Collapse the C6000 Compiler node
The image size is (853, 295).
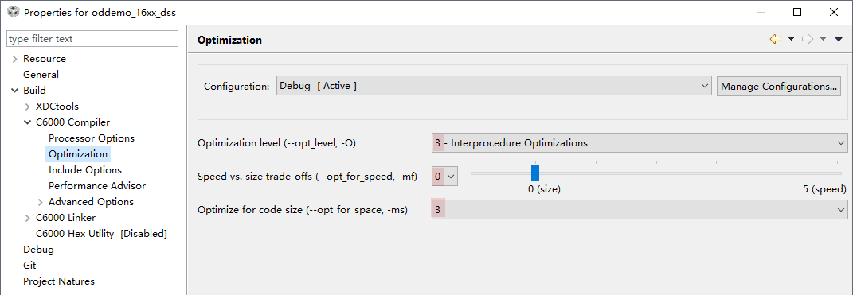[27, 122]
